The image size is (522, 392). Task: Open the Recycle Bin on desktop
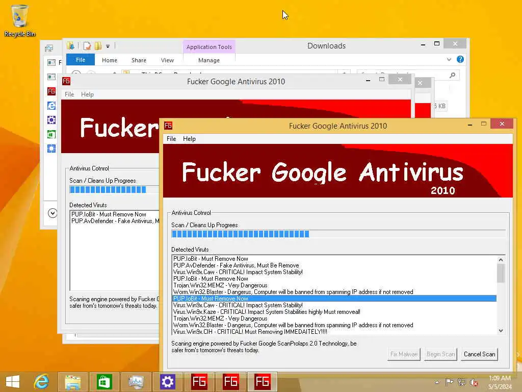tap(20, 20)
